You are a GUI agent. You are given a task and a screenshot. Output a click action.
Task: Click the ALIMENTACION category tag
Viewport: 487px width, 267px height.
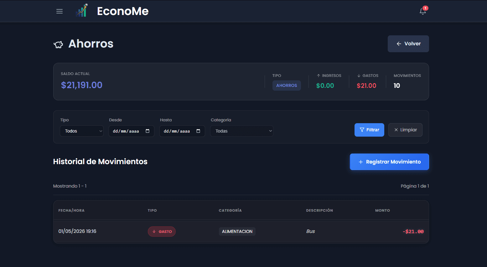237,231
